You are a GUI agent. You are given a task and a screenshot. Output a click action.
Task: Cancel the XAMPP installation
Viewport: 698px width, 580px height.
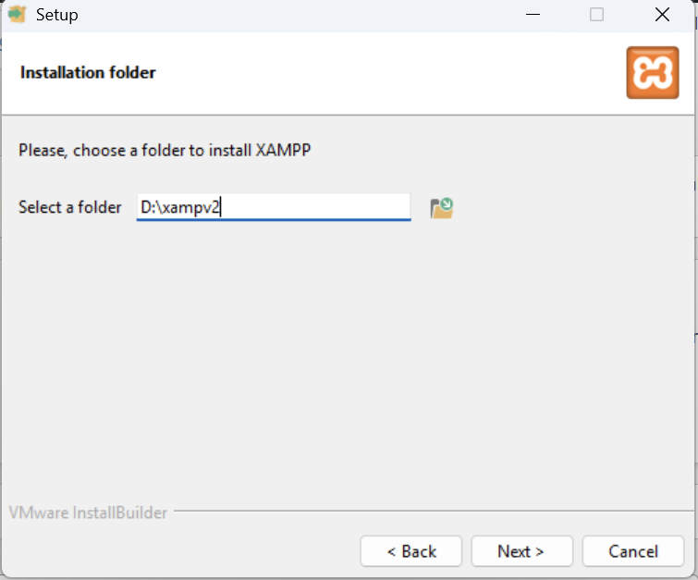click(x=633, y=551)
